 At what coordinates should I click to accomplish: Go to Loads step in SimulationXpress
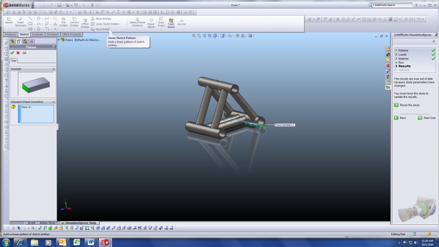click(x=402, y=54)
